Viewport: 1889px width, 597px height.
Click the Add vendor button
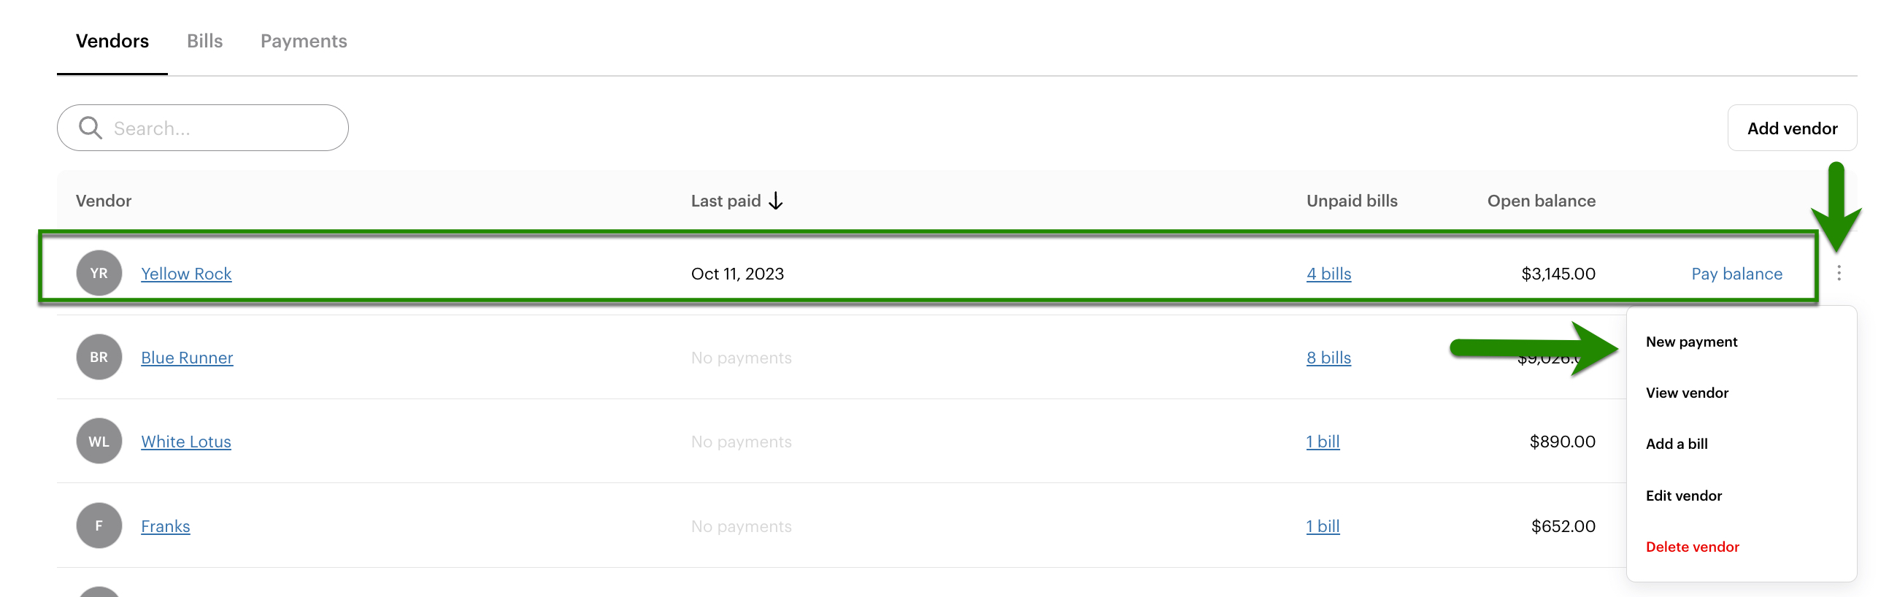tap(1792, 127)
